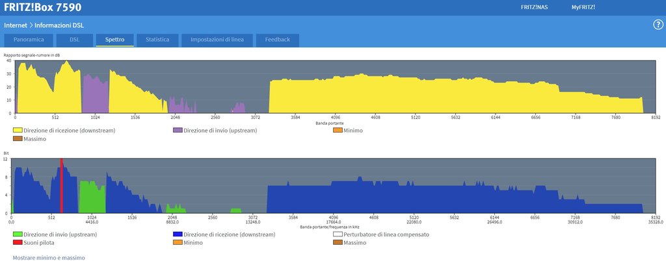Go to Impostazioni di linea tab
Image resolution: width=666 pixels, height=261 pixels.
point(217,40)
